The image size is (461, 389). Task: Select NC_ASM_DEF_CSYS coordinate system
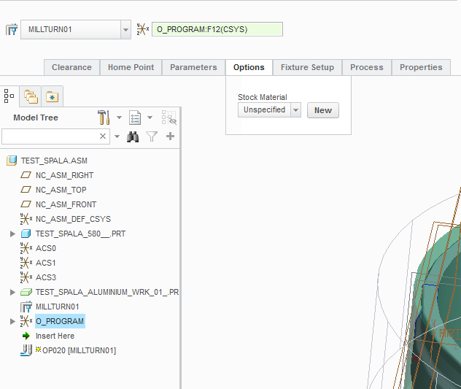click(x=73, y=219)
